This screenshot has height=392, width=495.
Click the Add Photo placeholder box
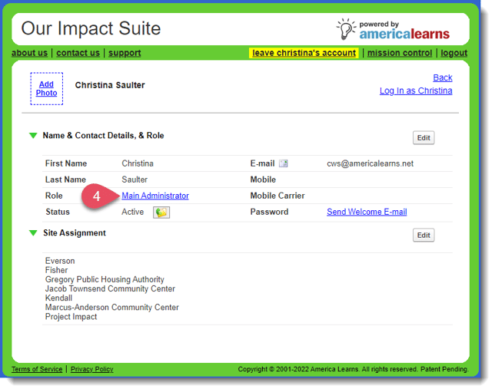(x=46, y=89)
